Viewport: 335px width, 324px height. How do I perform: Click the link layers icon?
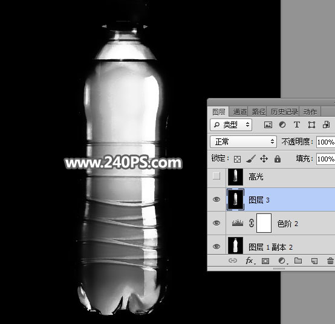coord(233,261)
